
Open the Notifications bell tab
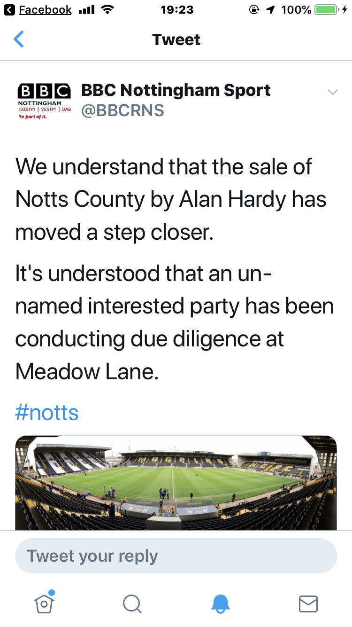[220, 603]
